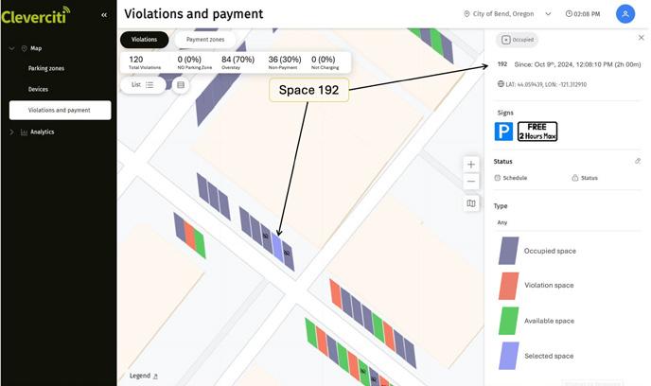Switch to table view icon
Image resolution: width=651 pixels, height=386 pixels.
[181, 85]
